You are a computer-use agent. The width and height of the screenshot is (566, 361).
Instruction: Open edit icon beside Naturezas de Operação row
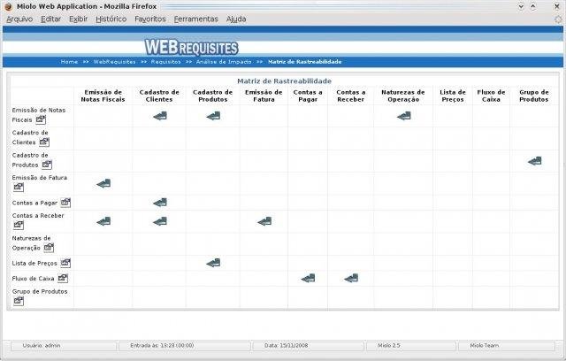[49, 248]
